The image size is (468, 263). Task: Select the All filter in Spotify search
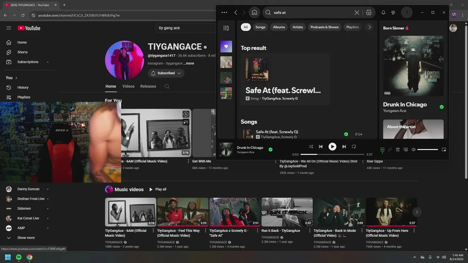pos(246,27)
